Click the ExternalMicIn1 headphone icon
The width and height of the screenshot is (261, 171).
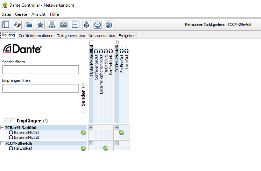click(x=11, y=133)
